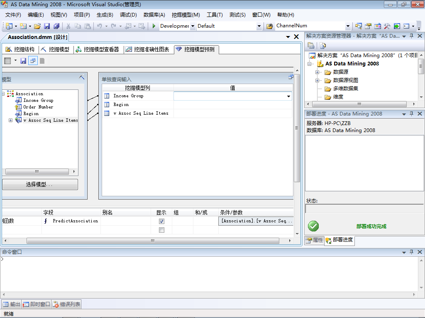Screen dimensions: 425x318
Task: Start debugging with the green play icon
Action: click(154, 26)
